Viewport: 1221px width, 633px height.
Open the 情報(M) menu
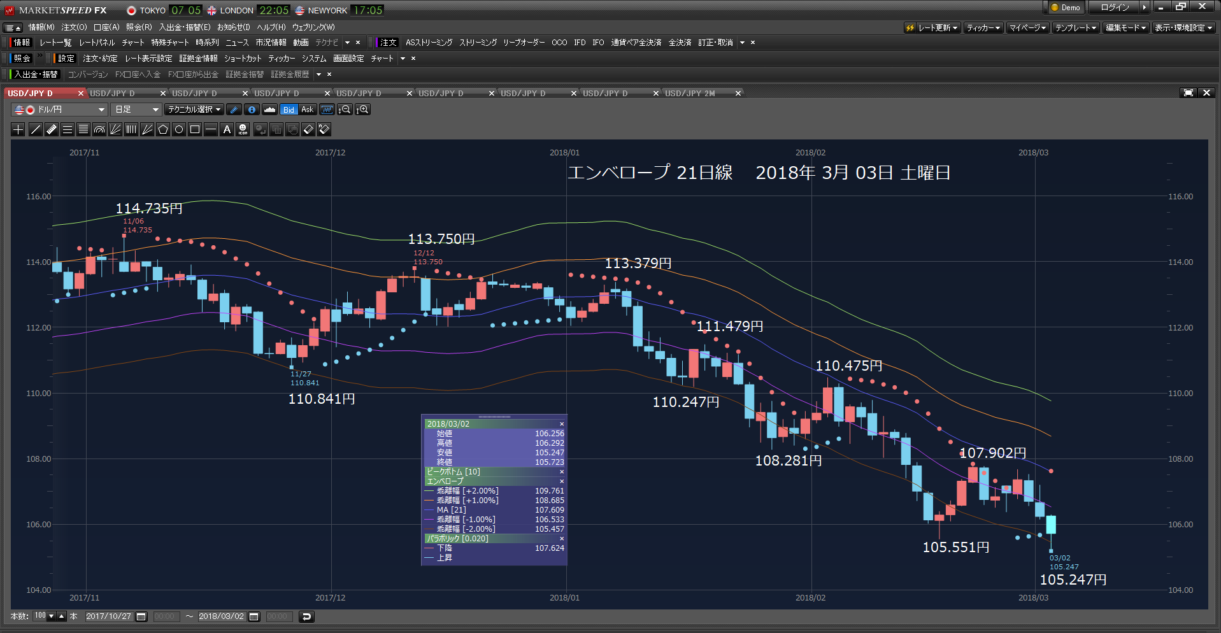pos(41,27)
